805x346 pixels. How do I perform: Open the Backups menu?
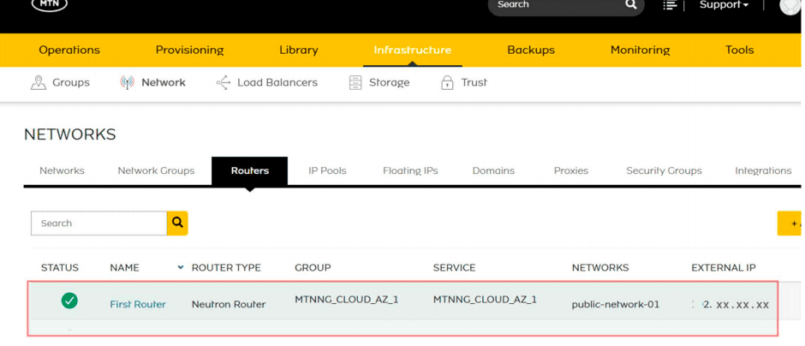tap(531, 50)
